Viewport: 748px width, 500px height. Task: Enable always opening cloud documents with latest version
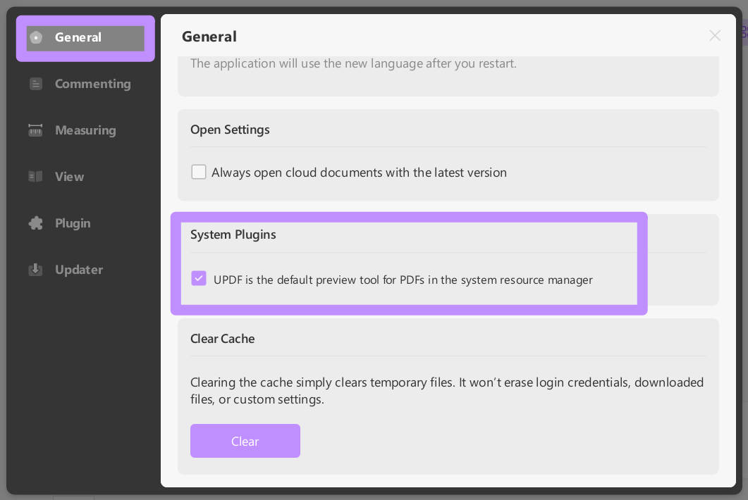click(199, 172)
